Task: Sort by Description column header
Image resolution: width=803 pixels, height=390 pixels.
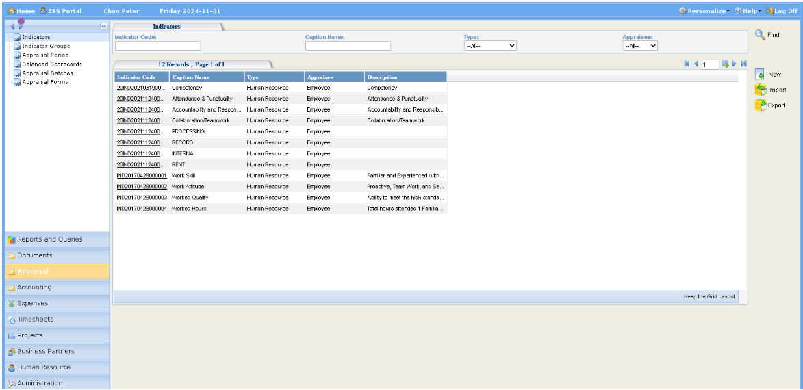Action: point(405,77)
